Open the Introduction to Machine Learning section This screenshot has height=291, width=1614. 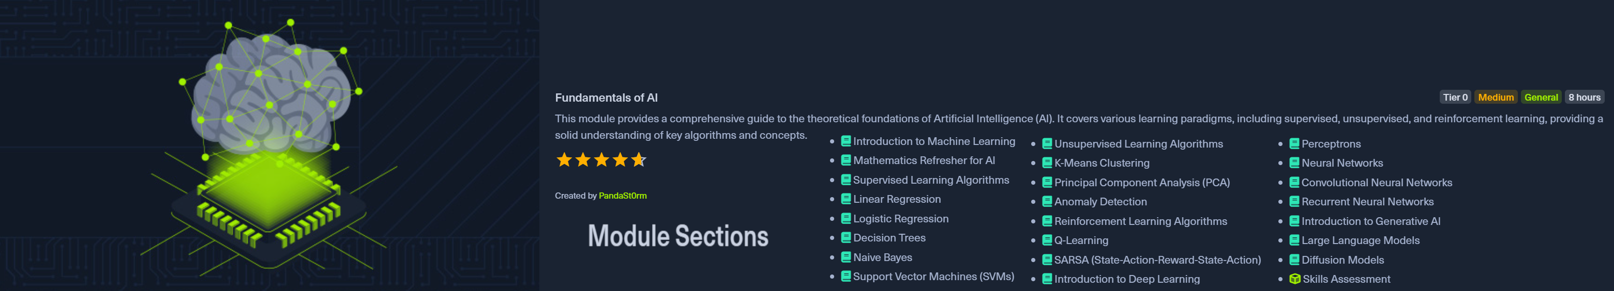pyautogui.click(x=933, y=142)
